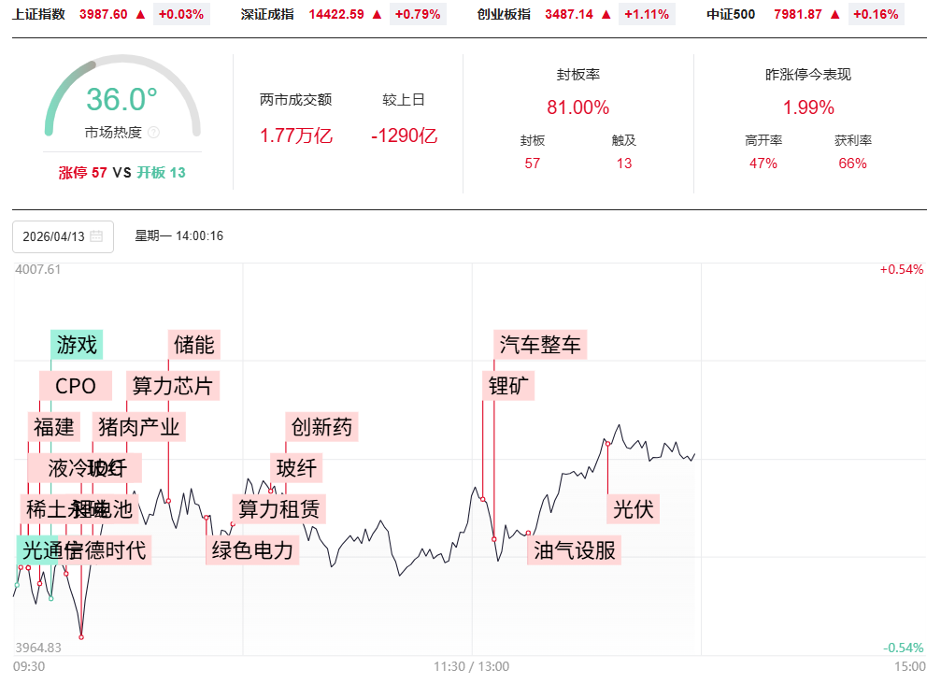Click the 储能 sector label
Viewport: 941px width, 684px height.
[x=194, y=345]
